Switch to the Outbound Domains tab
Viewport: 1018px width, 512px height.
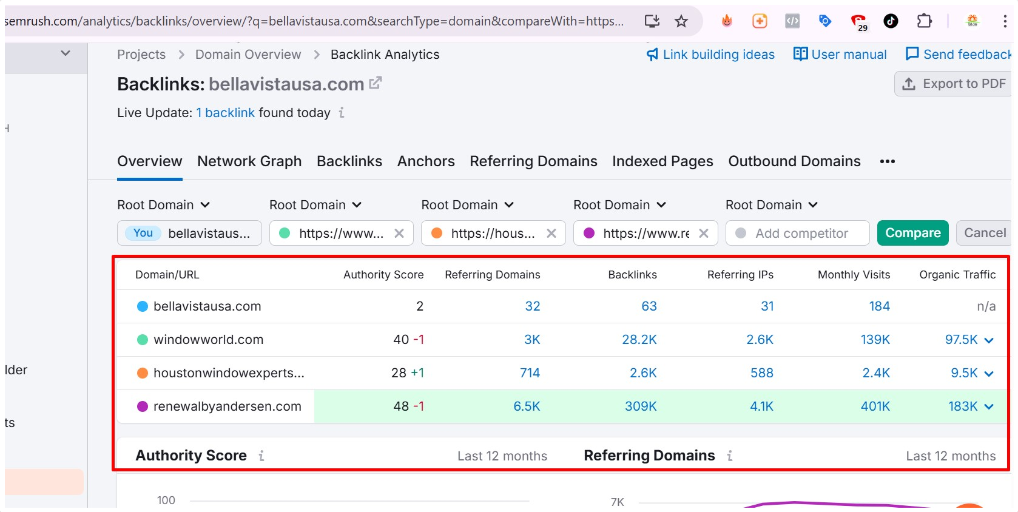click(x=794, y=161)
